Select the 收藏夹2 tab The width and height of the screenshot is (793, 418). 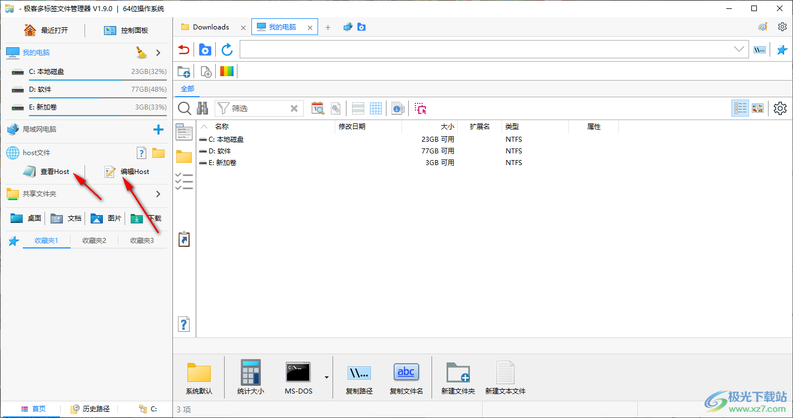tap(94, 241)
